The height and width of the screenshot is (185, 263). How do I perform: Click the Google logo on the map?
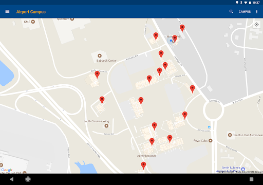coord(7,170)
